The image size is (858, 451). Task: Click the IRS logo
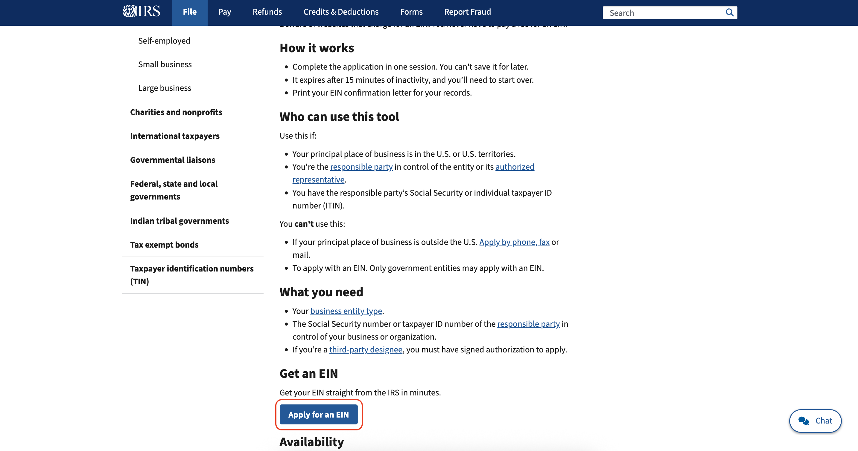(x=141, y=11)
